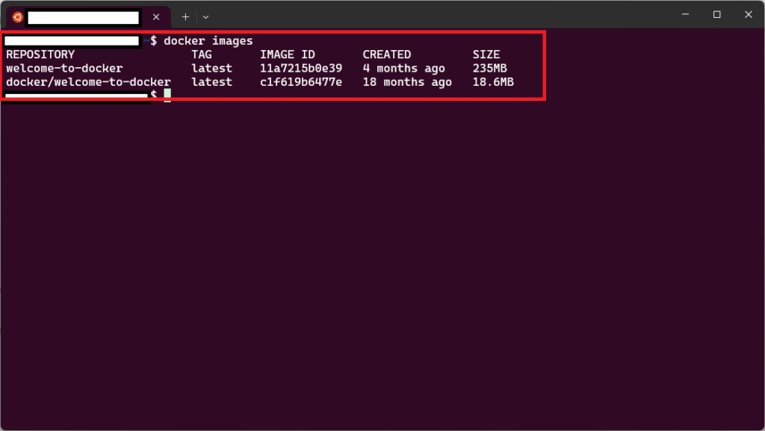This screenshot has height=431, width=765.
Task: Click '18 months ago' created value
Action: 407,82
